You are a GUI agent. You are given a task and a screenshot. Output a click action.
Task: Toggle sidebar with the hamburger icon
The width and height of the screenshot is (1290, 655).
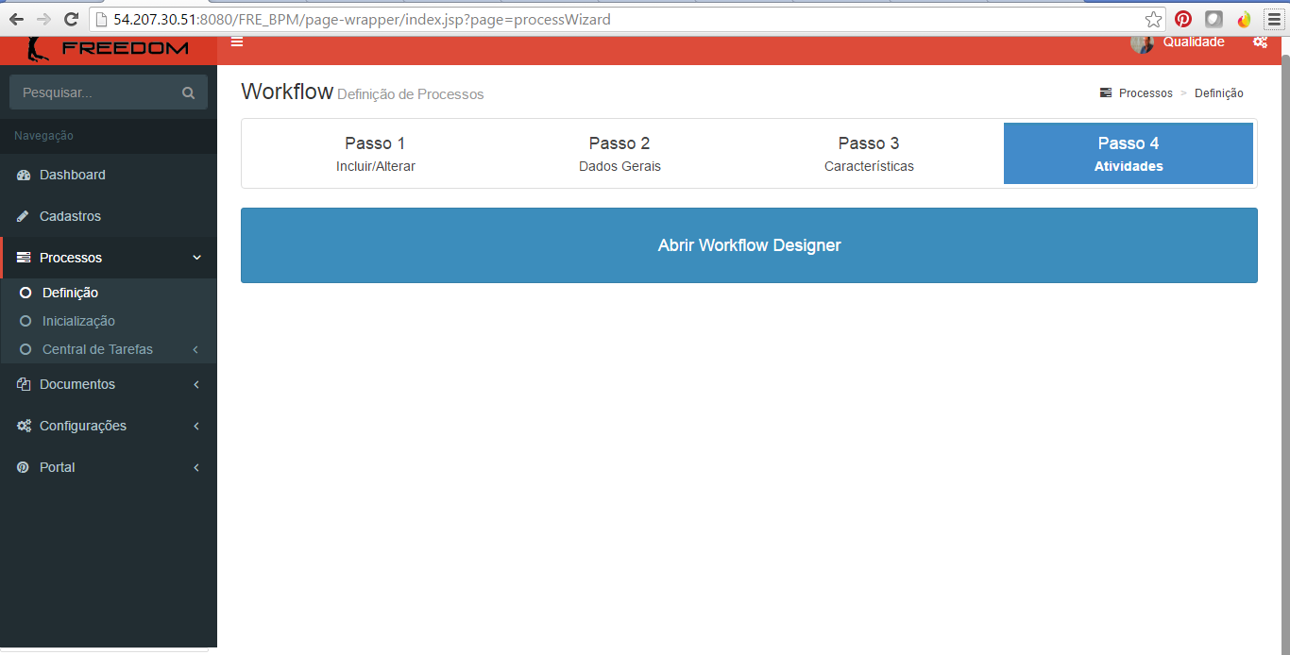point(237,42)
